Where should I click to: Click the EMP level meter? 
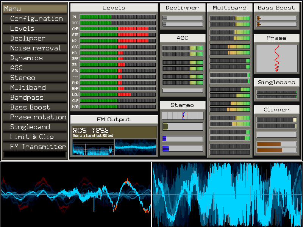pos(118,89)
